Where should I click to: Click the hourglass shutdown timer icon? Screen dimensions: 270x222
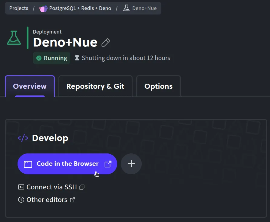[x=77, y=58]
